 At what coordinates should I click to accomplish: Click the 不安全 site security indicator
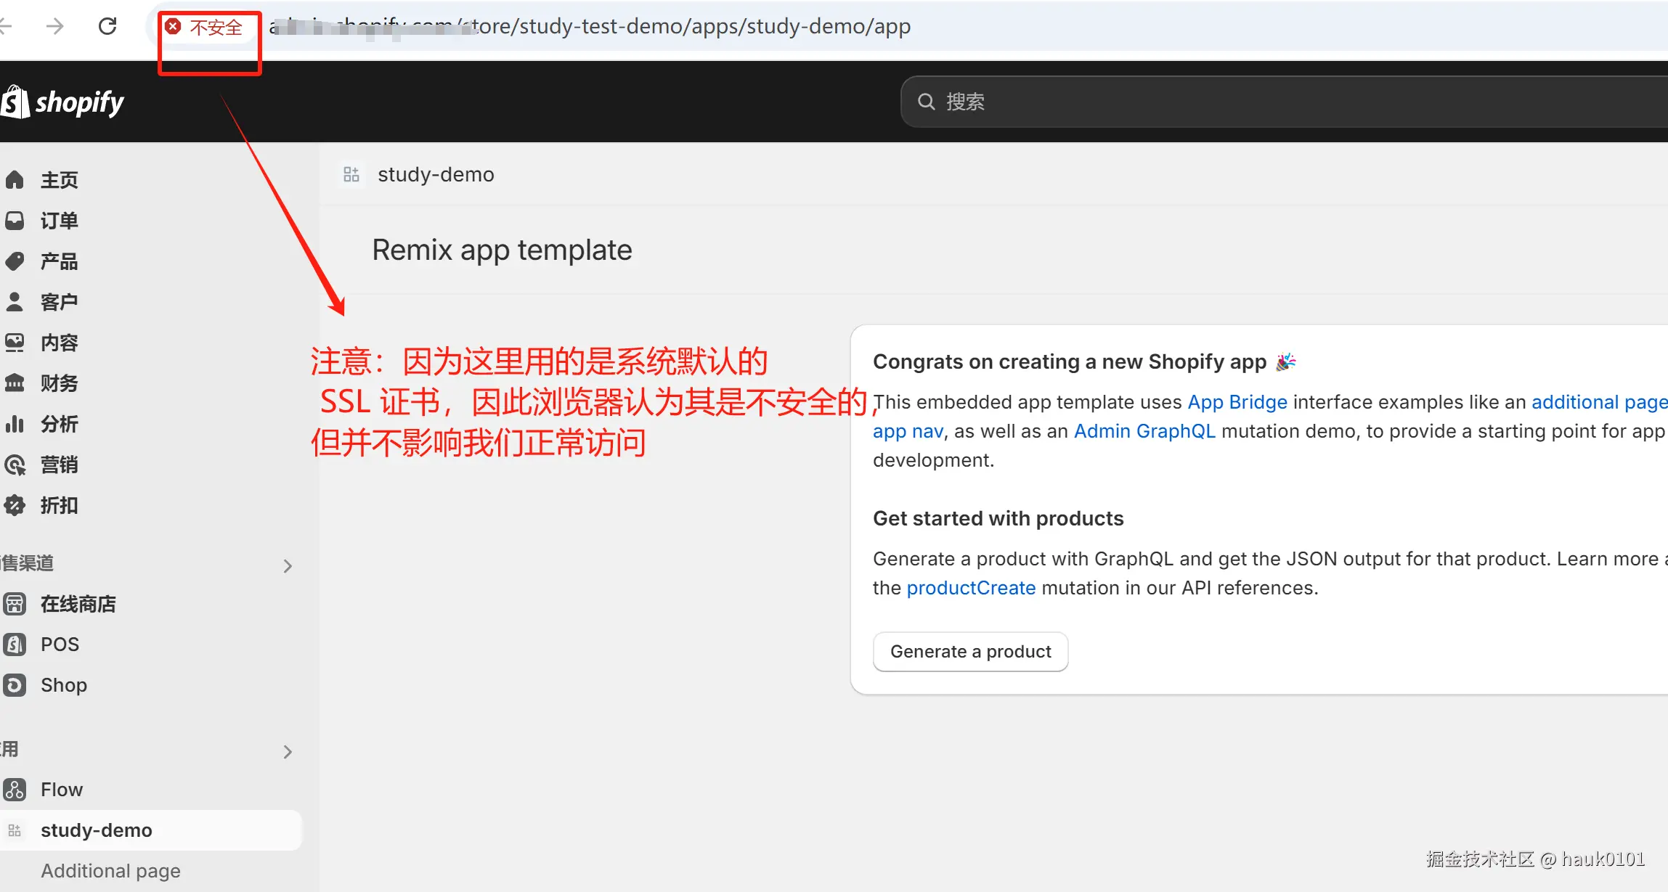click(x=206, y=28)
